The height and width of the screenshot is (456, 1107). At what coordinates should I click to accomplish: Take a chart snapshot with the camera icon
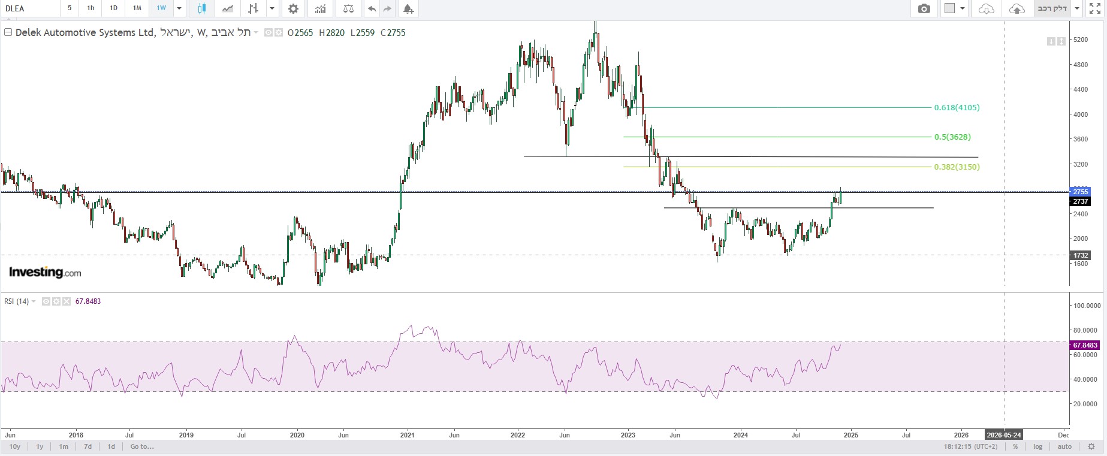pyautogui.click(x=924, y=8)
